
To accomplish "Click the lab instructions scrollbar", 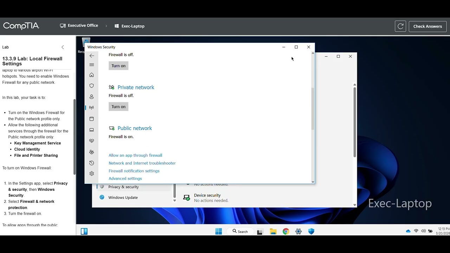I will point(74,137).
